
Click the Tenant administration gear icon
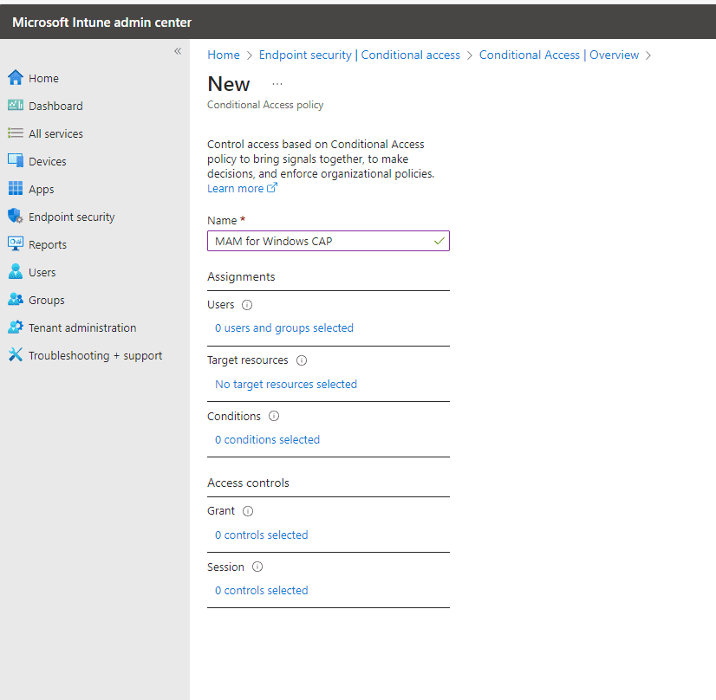pos(15,327)
